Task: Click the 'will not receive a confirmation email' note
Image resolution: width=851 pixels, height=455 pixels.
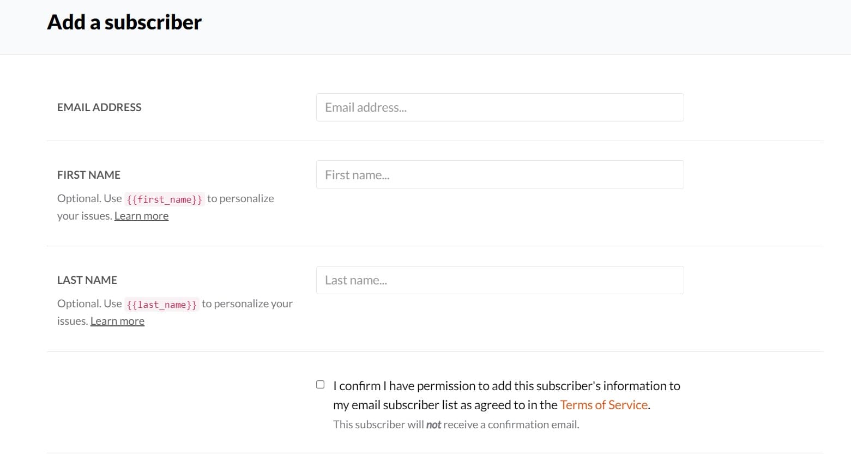Action: [x=456, y=424]
